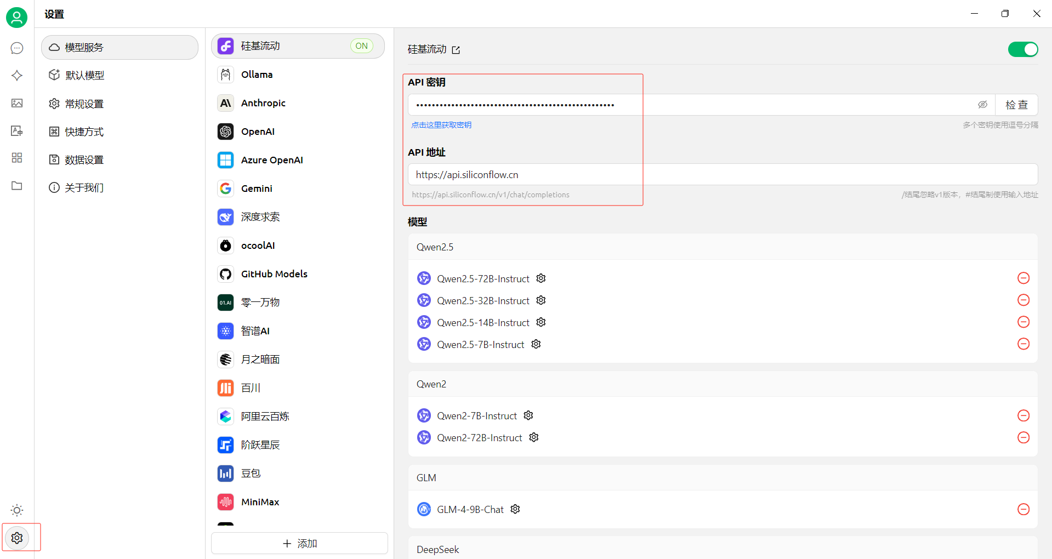Switch theme using the sun icon

point(17,510)
